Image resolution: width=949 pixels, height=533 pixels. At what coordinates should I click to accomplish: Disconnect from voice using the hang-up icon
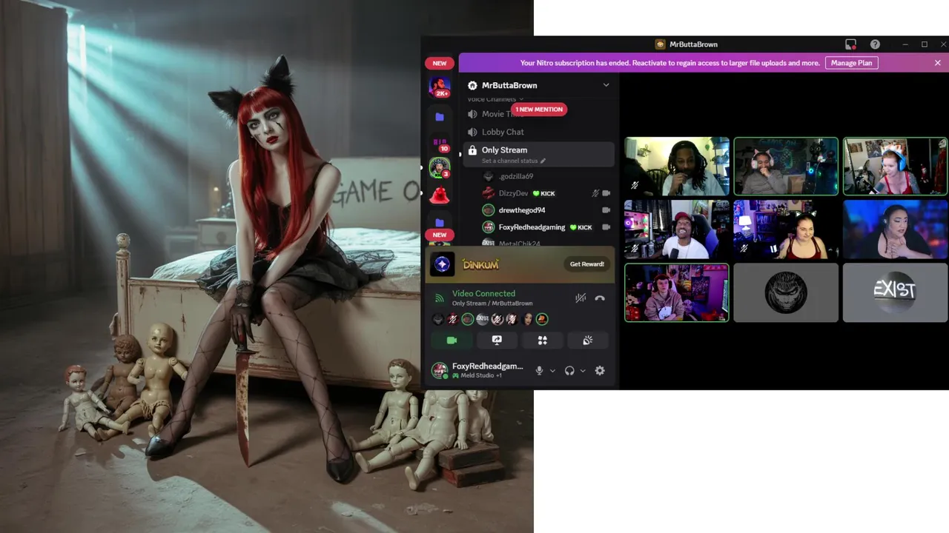click(x=600, y=298)
